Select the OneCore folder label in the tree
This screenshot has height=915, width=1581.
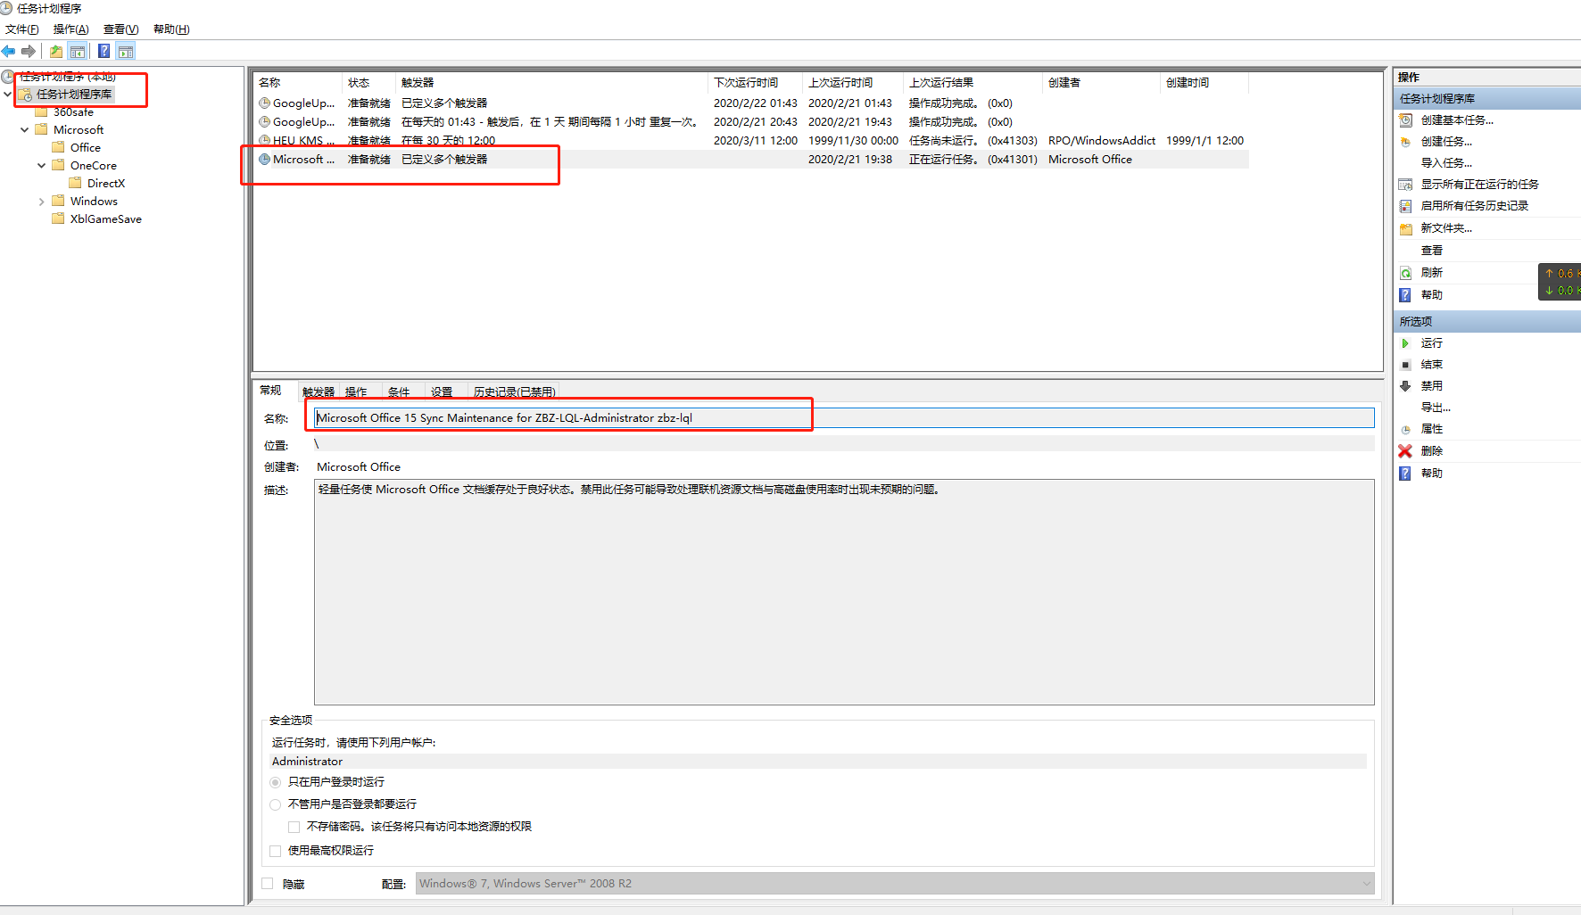click(x=94, y=166)
